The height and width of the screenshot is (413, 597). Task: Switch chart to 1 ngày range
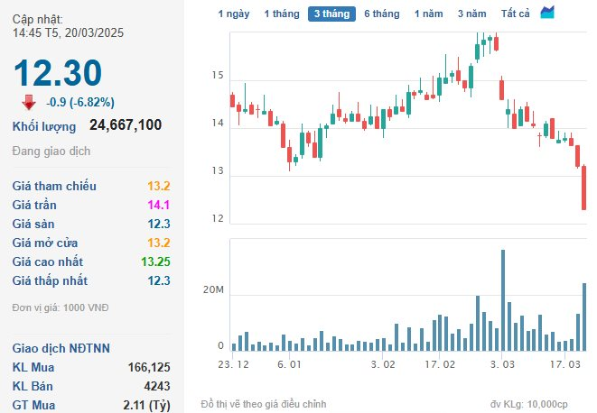[233, 14]
